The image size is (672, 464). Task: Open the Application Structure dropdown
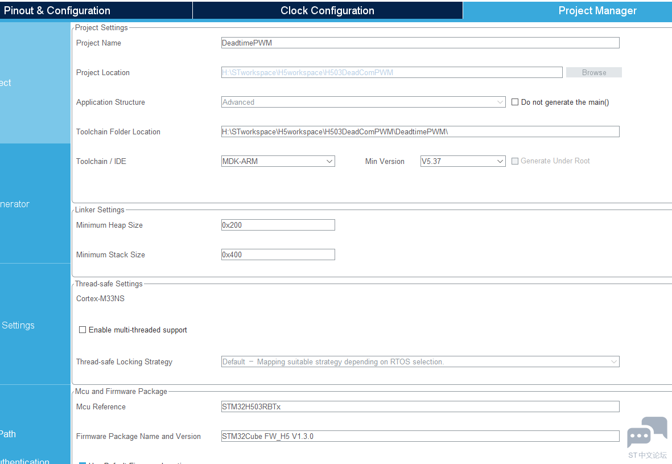[363, 102]
